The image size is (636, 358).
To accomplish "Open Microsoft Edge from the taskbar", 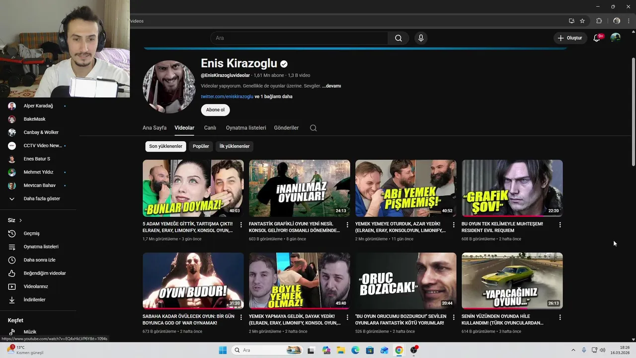I will 355,350.
